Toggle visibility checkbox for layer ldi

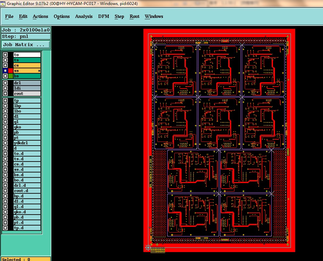tap(5, 88)
